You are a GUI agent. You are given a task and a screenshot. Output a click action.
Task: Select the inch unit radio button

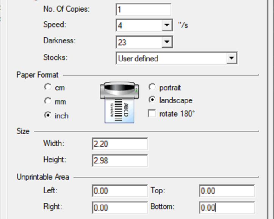tap(48, 115)
